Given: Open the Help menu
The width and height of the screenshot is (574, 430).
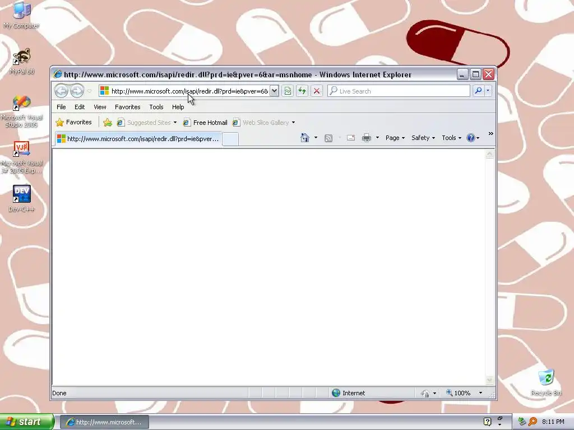Looking at the screenshot, I should point(178,107).
